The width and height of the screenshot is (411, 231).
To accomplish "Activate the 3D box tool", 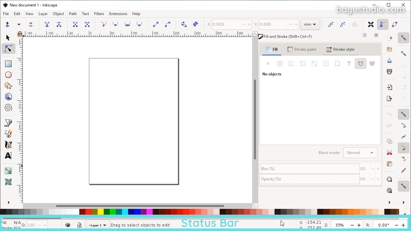I will [8, 97].
